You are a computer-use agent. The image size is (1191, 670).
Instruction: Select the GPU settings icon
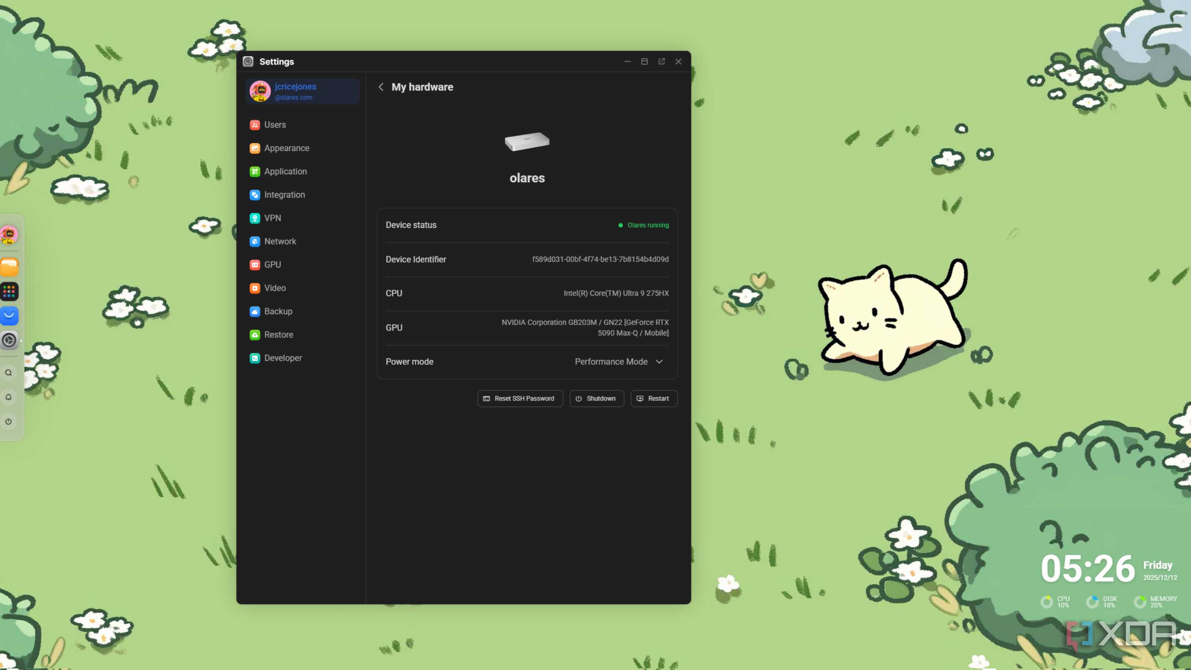(255, 265)
